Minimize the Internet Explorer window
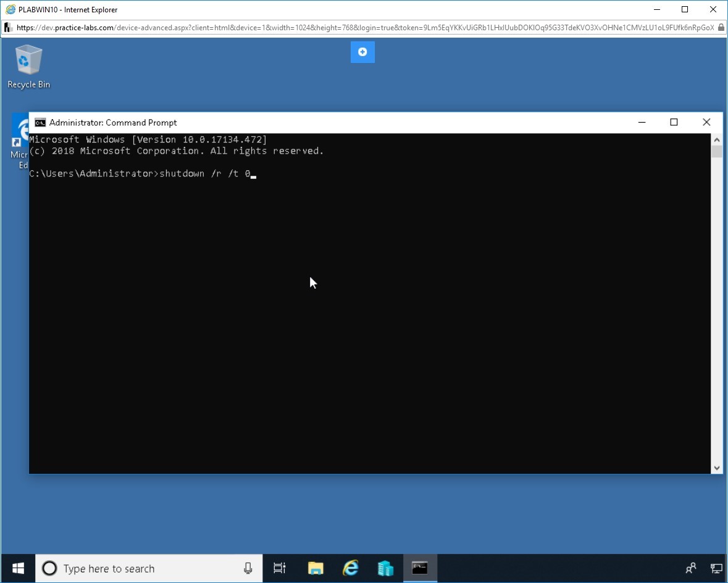 pyautogui.click(x=657, y=9)
